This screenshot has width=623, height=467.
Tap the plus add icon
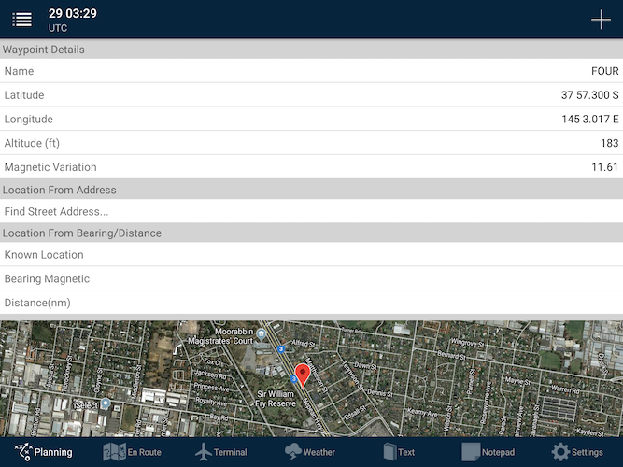point(601,20)
